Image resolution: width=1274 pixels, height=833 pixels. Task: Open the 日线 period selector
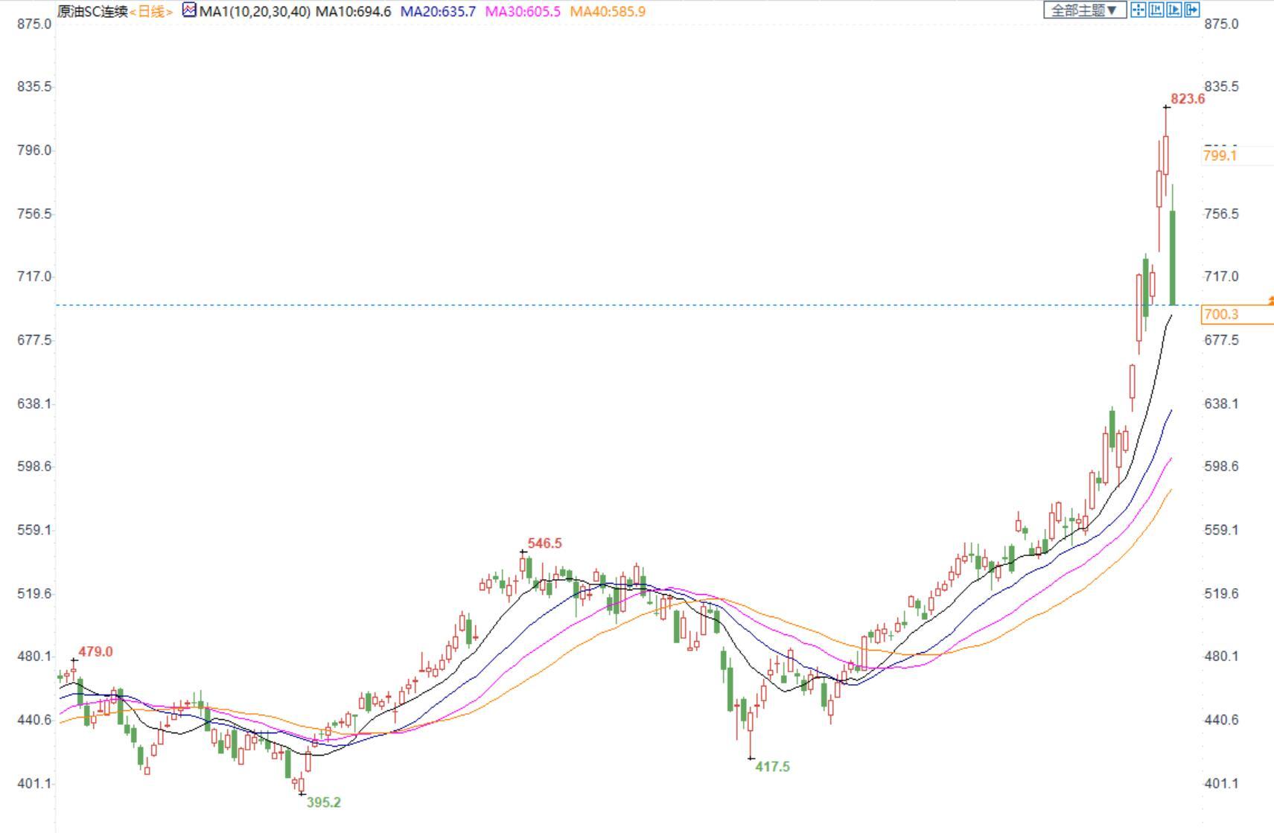coord(151,12)
